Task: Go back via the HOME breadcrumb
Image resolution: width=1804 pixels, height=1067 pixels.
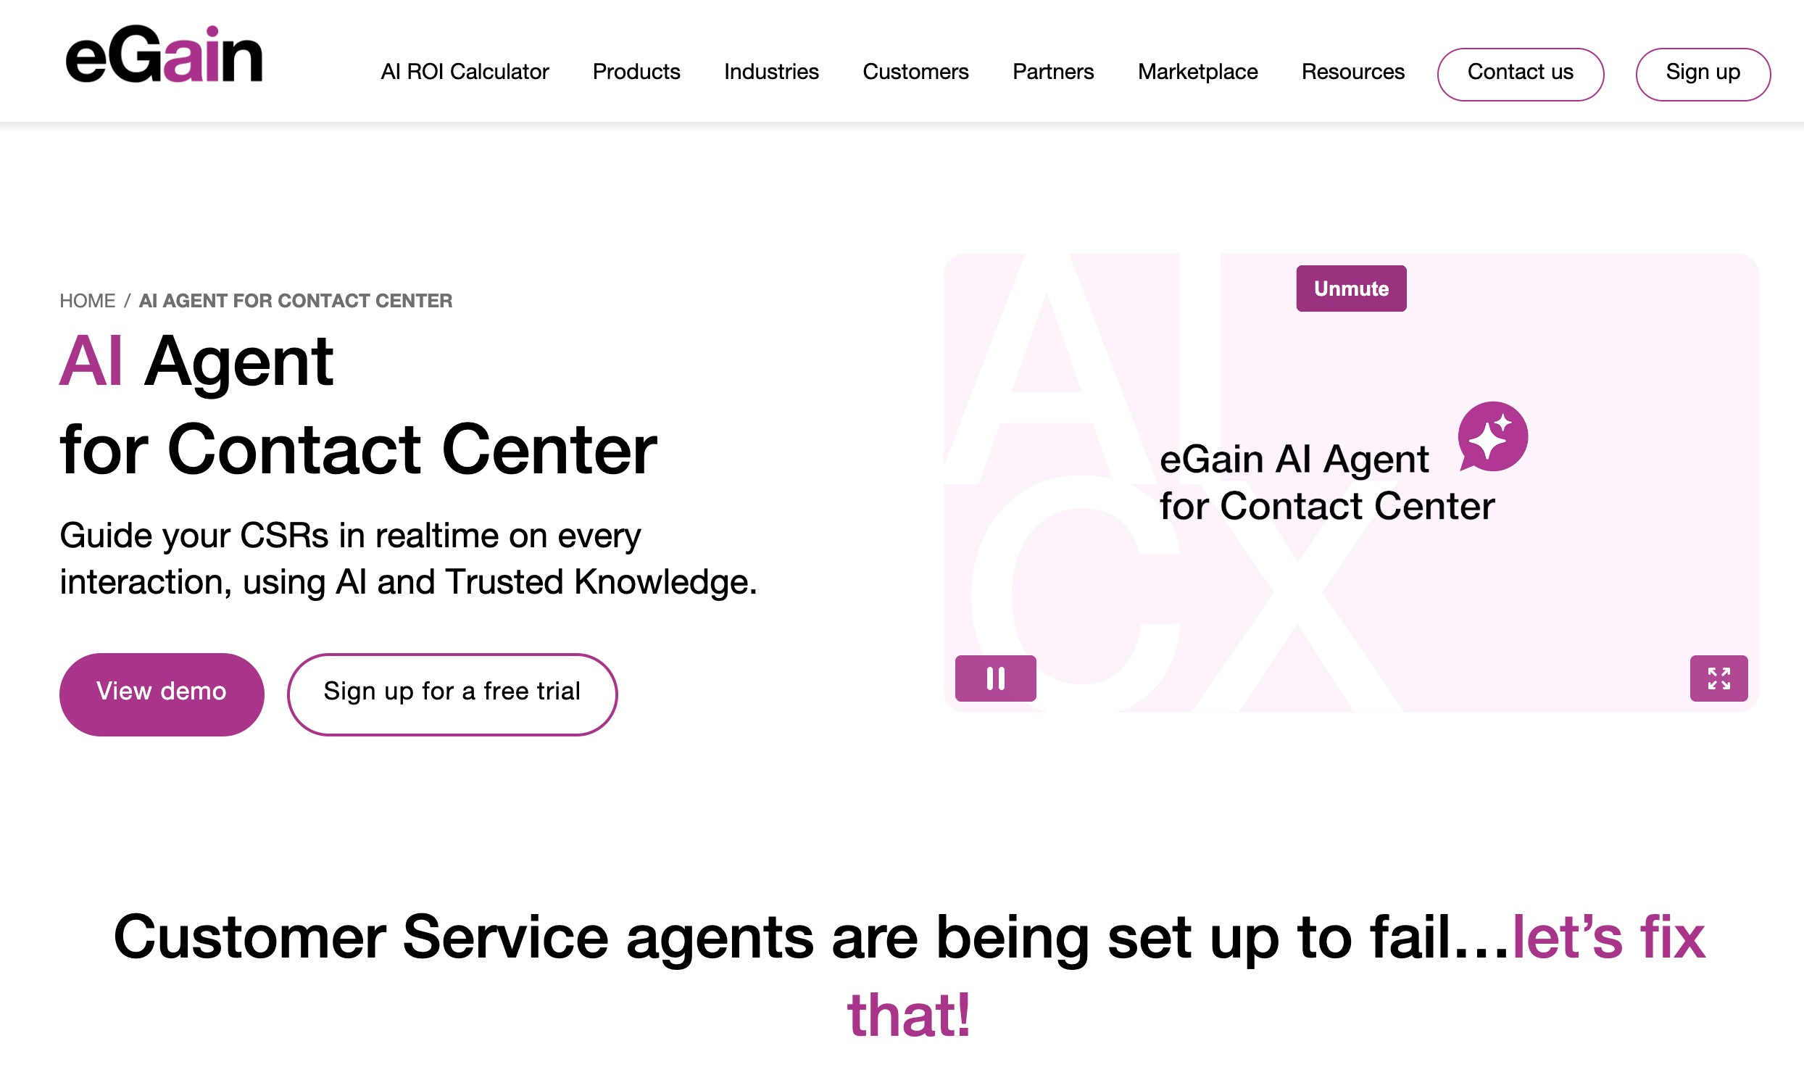Action: click(x=88, y=300)
